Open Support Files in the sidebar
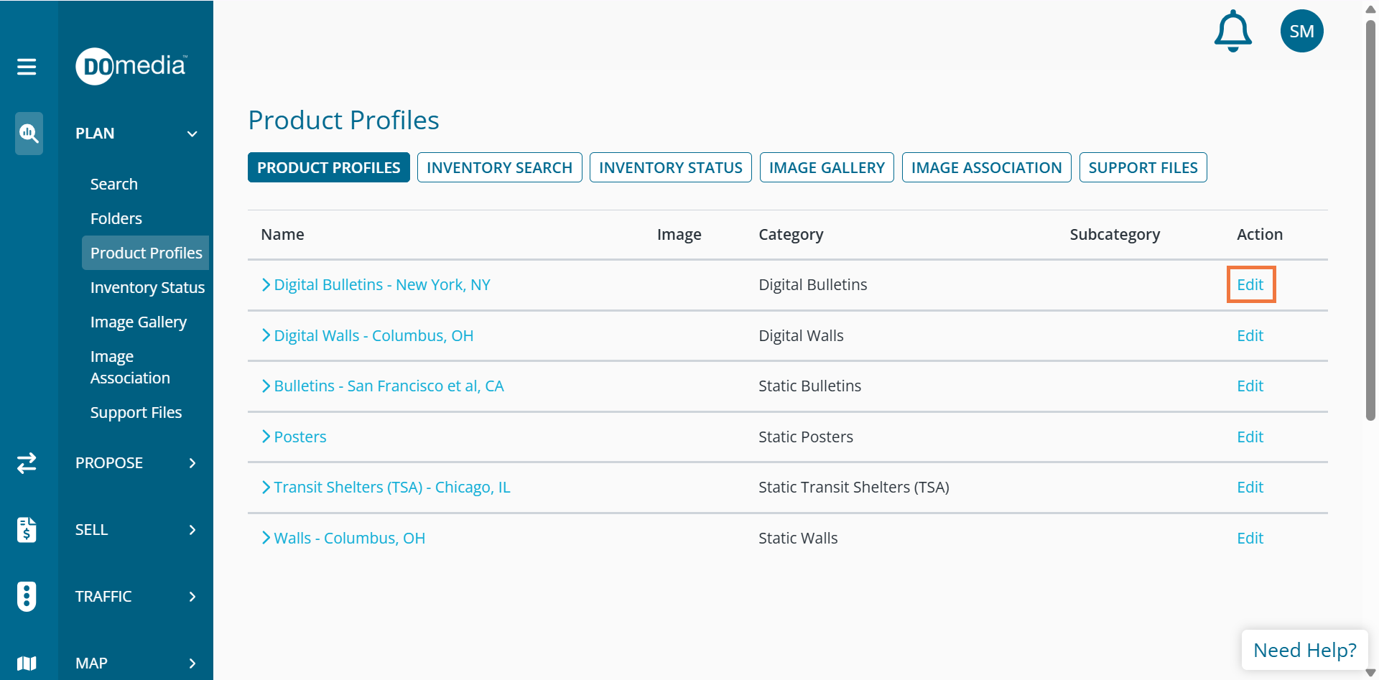The width and height of the screenshot is (1379, 680). [136, 412]
